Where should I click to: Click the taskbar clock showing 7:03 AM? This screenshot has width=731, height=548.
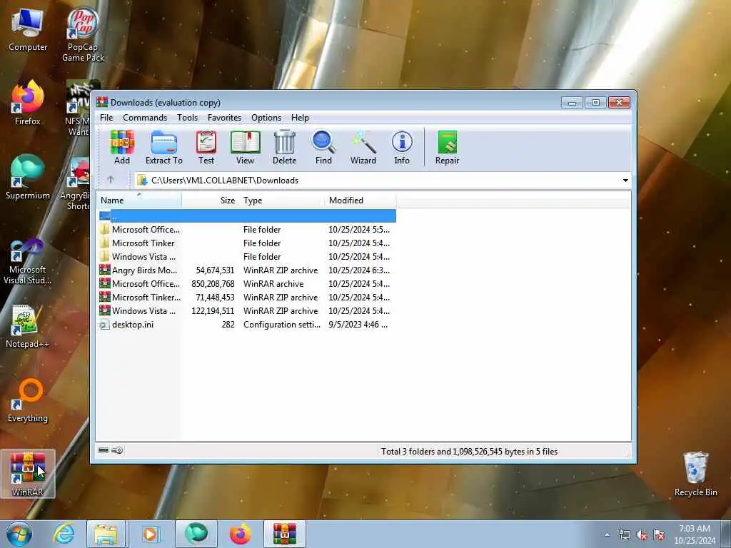click(695, 534)
